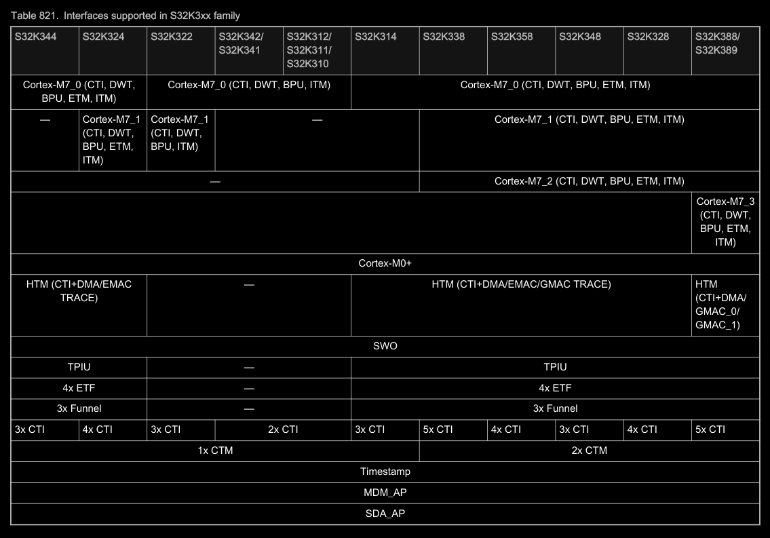Select the Cortex-M7_2 table cell
The image size is (770, 538).
[589, 181]
